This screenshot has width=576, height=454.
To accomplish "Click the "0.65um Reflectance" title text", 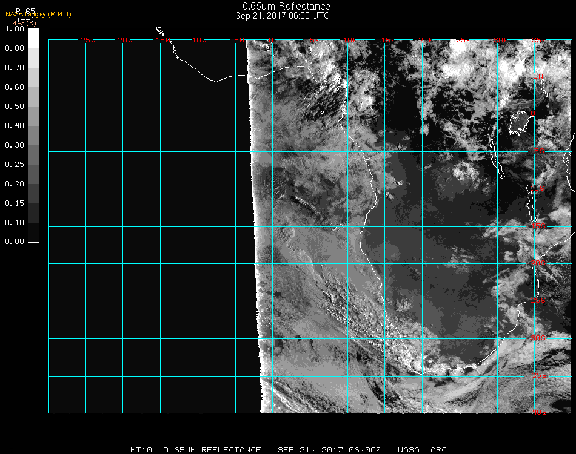I will point(286,6).
